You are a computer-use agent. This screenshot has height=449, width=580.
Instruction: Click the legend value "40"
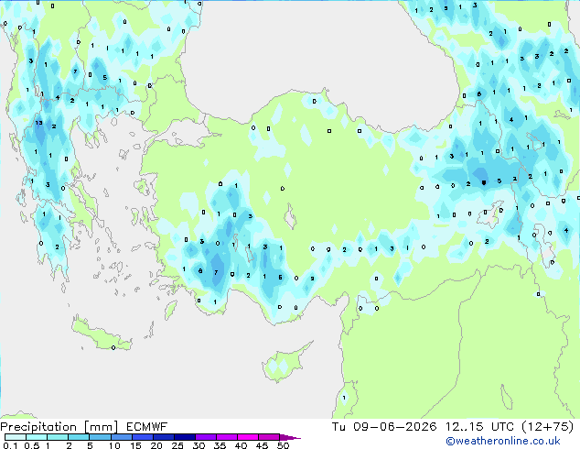pyautogui.click(x=241, y=445)
